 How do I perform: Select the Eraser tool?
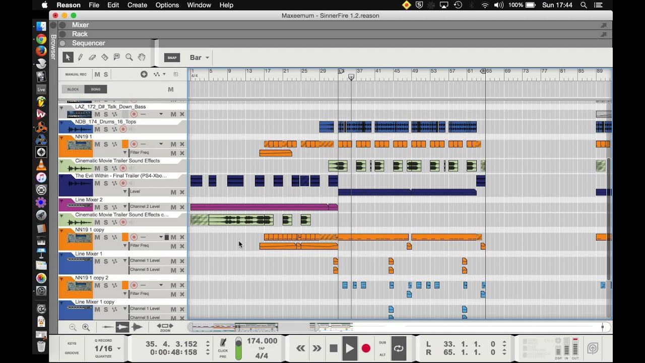[x=92, y=57]
